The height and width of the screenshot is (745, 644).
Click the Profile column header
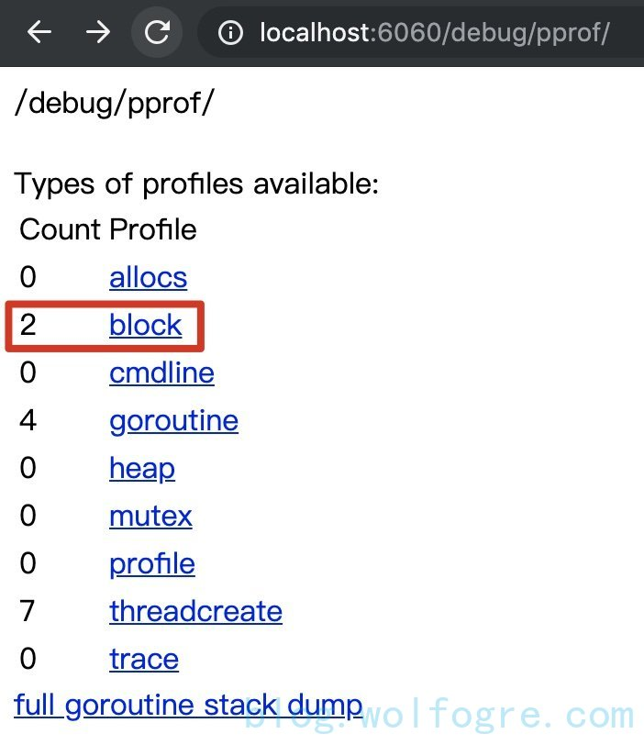point(152,228)
